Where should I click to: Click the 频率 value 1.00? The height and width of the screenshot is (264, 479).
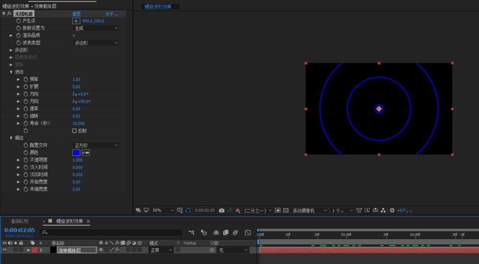pyautogui.click(x=76, y=79)
